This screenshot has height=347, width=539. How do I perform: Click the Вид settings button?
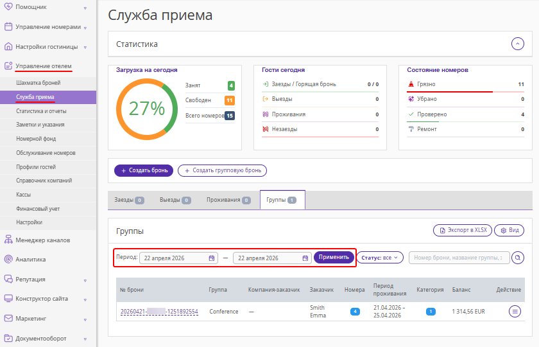[509, 230]
